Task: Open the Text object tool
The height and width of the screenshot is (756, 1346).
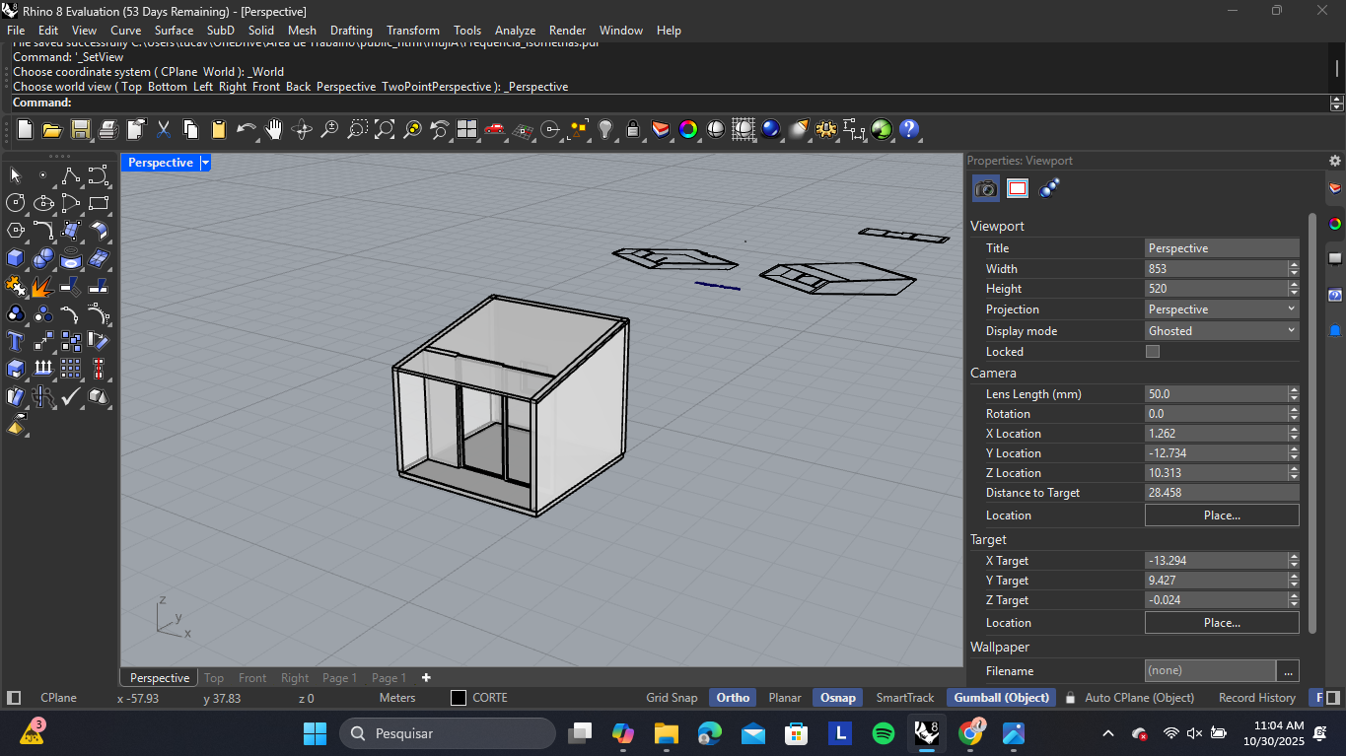Action: click(16, 341)
